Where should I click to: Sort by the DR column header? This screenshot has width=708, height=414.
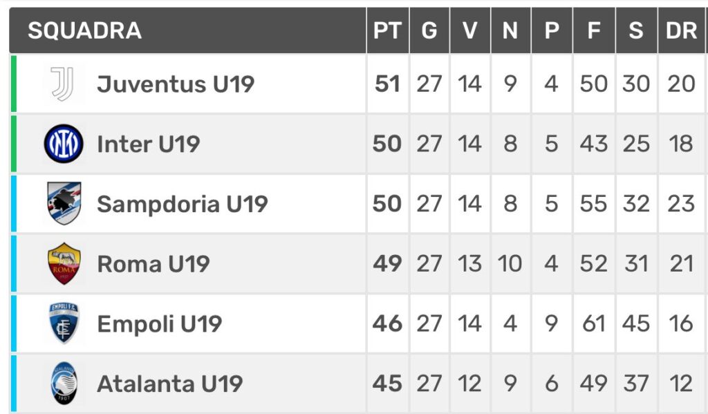[681, 30]
